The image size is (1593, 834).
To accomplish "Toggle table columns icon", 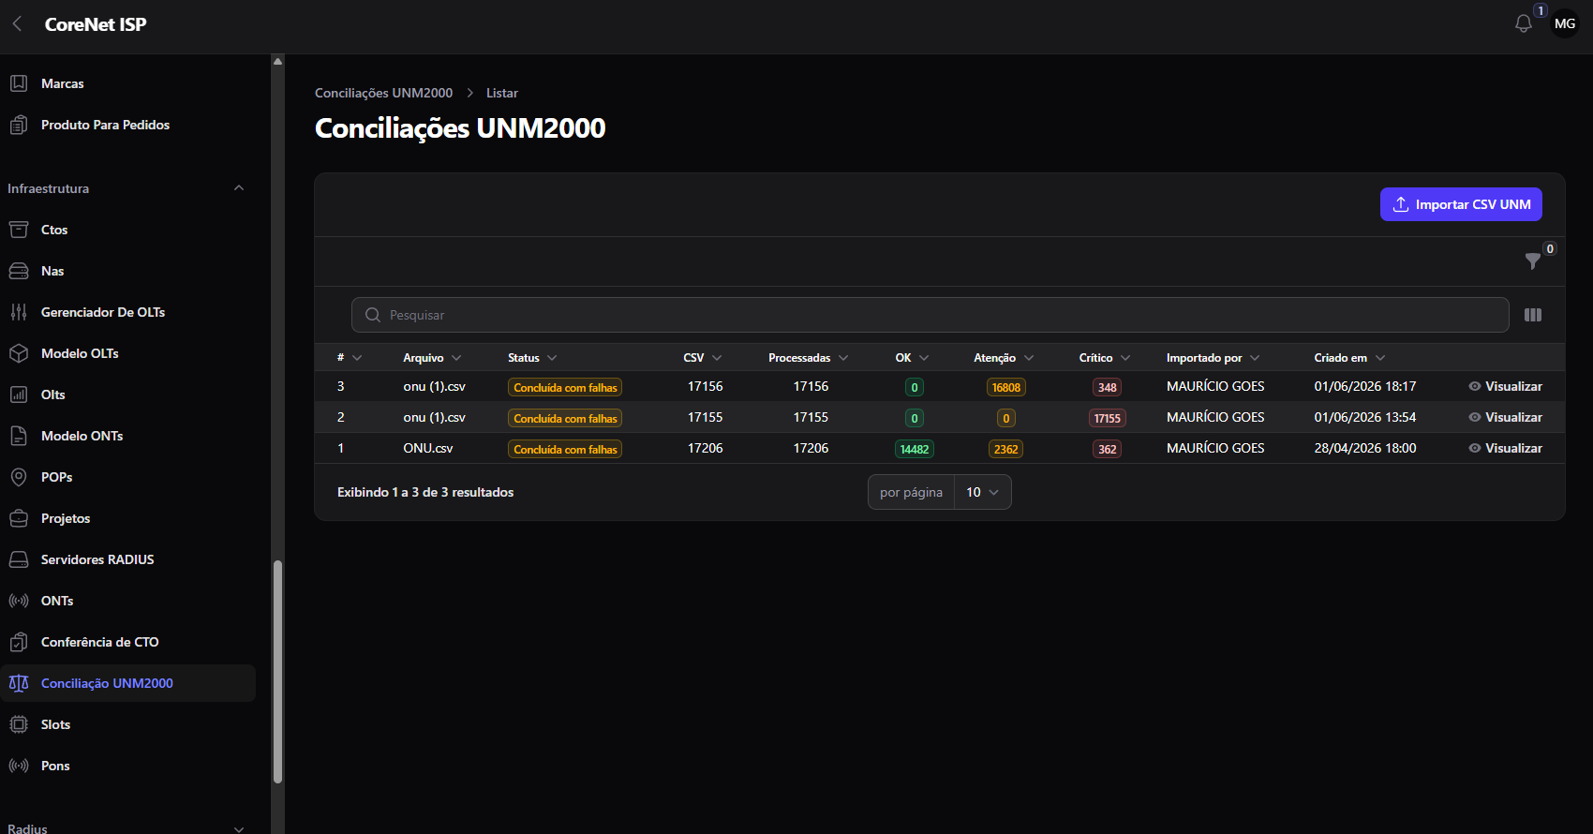I will click(x=1533, y=315).
